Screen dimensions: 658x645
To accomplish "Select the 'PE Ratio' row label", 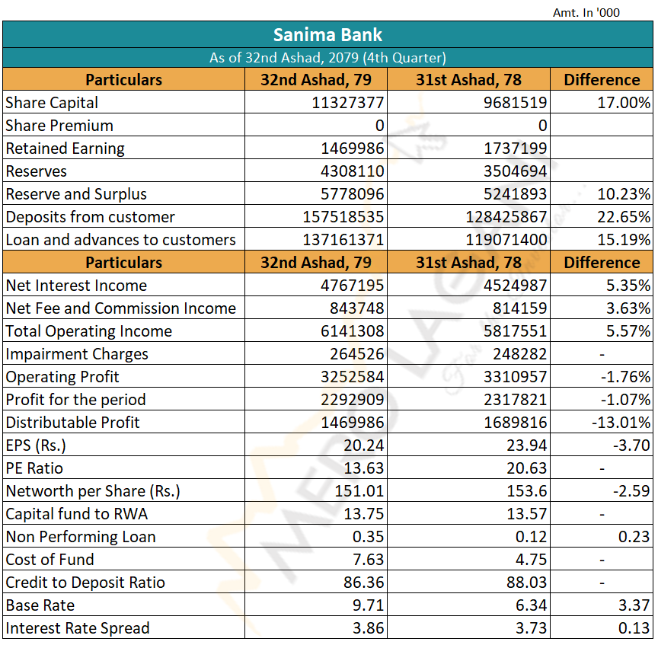I will tap(34, 469).
